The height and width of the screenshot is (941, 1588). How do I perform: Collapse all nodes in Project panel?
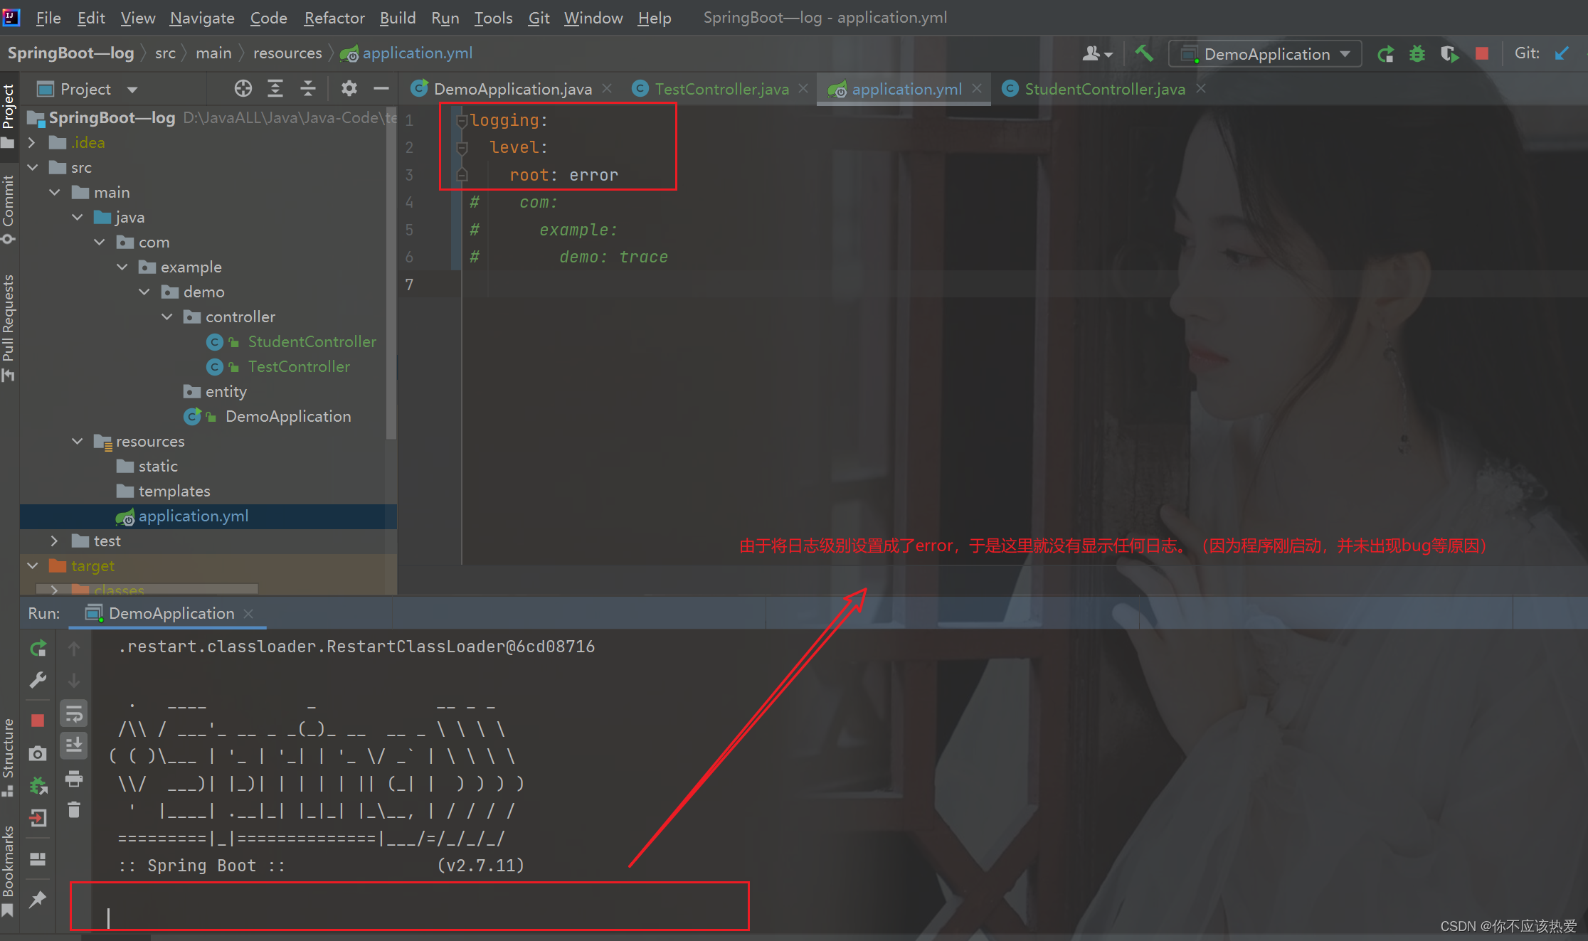coord(307,88)
